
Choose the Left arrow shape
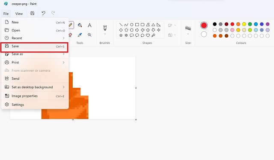pos(143,30)
